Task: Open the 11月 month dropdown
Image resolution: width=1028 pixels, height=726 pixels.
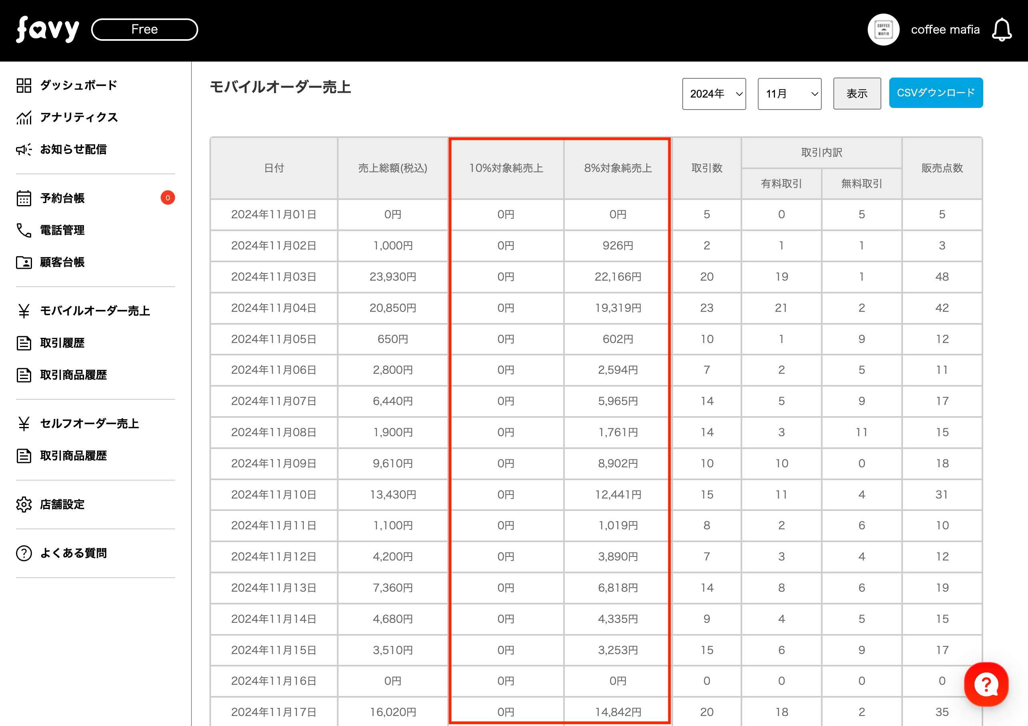Action: [789, 94]
